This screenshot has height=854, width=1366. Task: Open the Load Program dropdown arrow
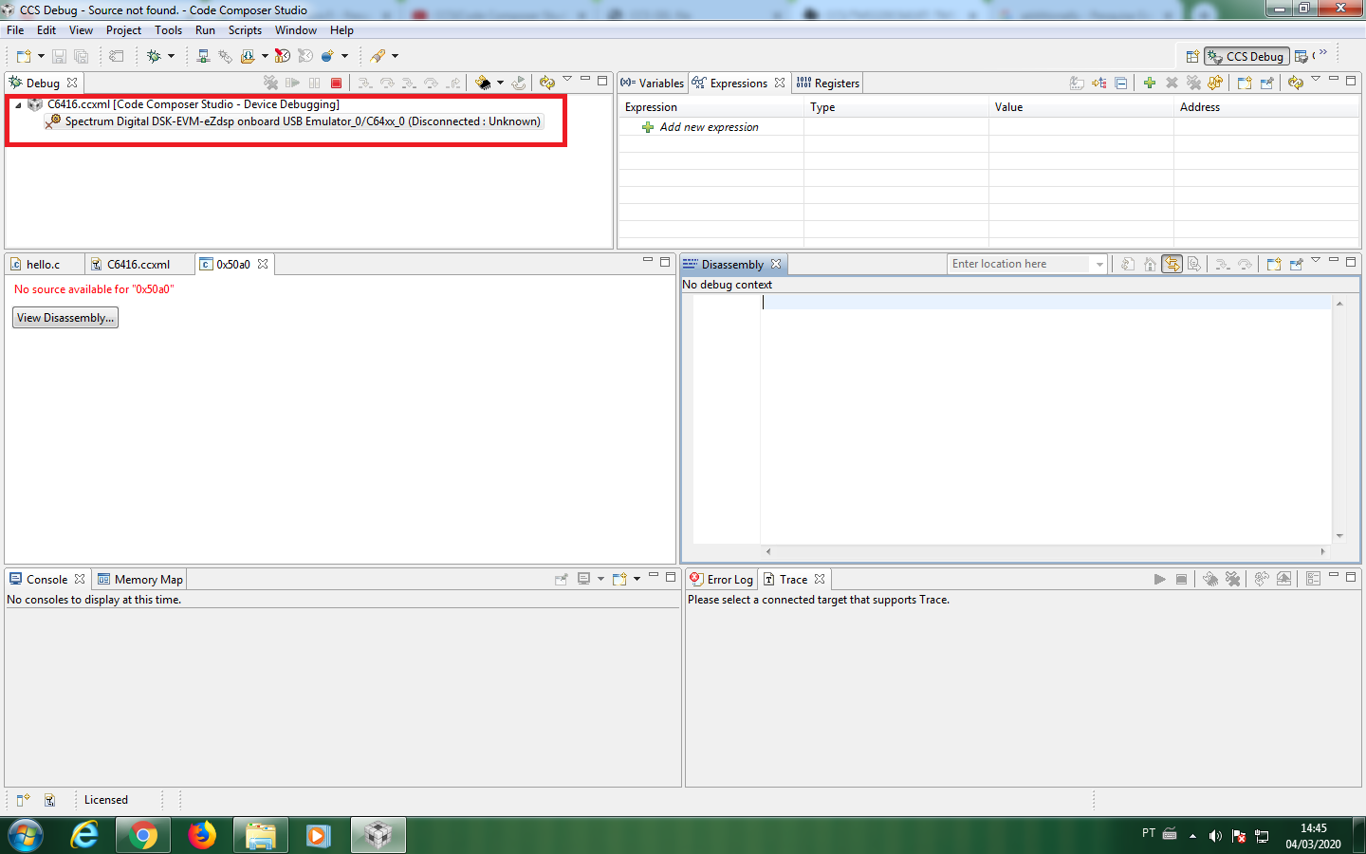pos(265,56)
